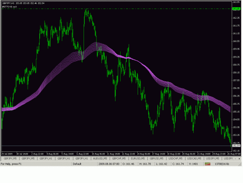Click the 160.55 price scale label
This screenshot has width=243, height=183.
236,41
